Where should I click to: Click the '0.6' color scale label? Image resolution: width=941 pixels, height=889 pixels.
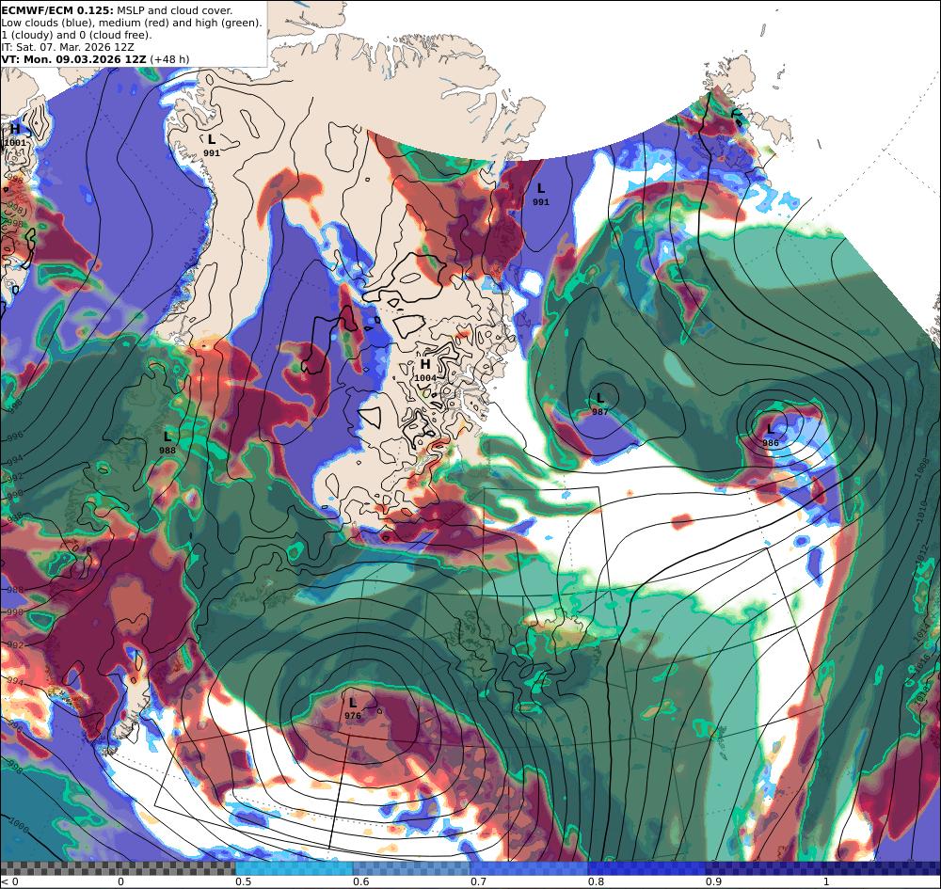[361, 881]
